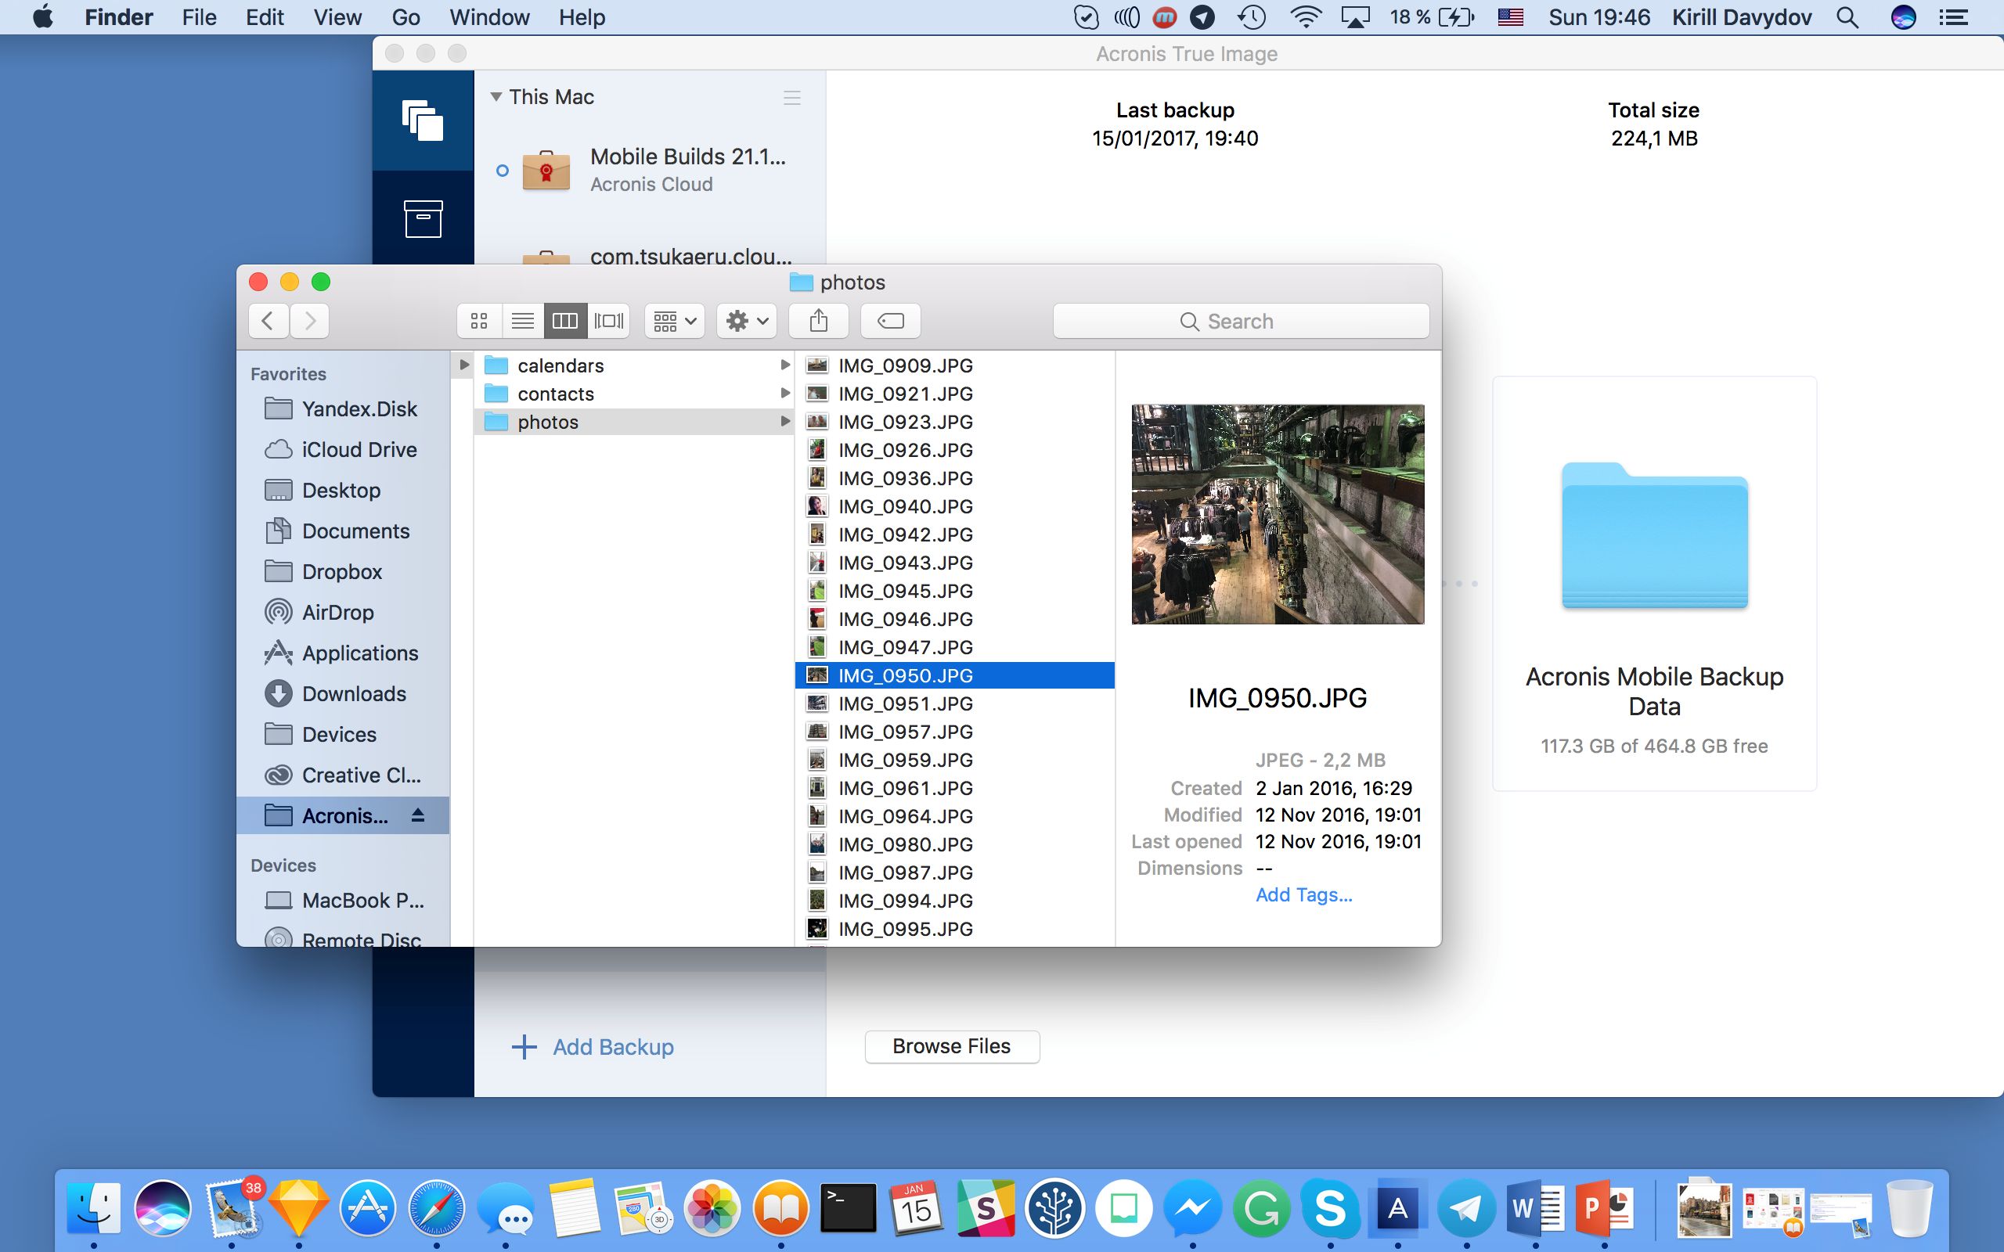Click the icon view toggle button
This screenshot has height=1252, width=2004.
click(x=478, y=320)
